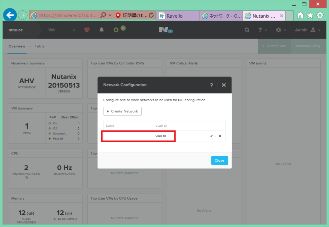
Task: Edit the vlan.18 network with pencil icon
Action: click(211, 136)
